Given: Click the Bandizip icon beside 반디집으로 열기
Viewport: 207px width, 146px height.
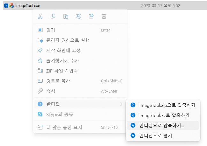Looking at the screenshot, I should (133, 136).
